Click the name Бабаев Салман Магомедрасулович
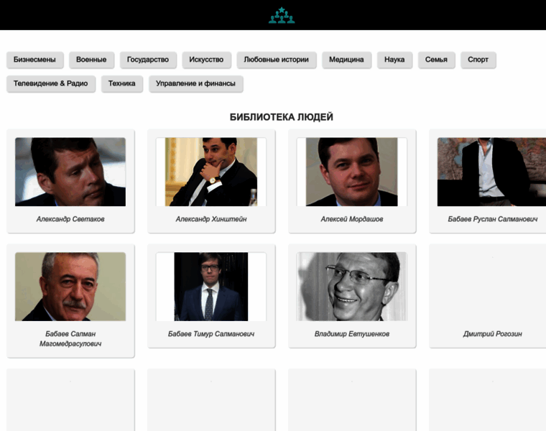This screenshot has width=546, height=431. (70, 339)
